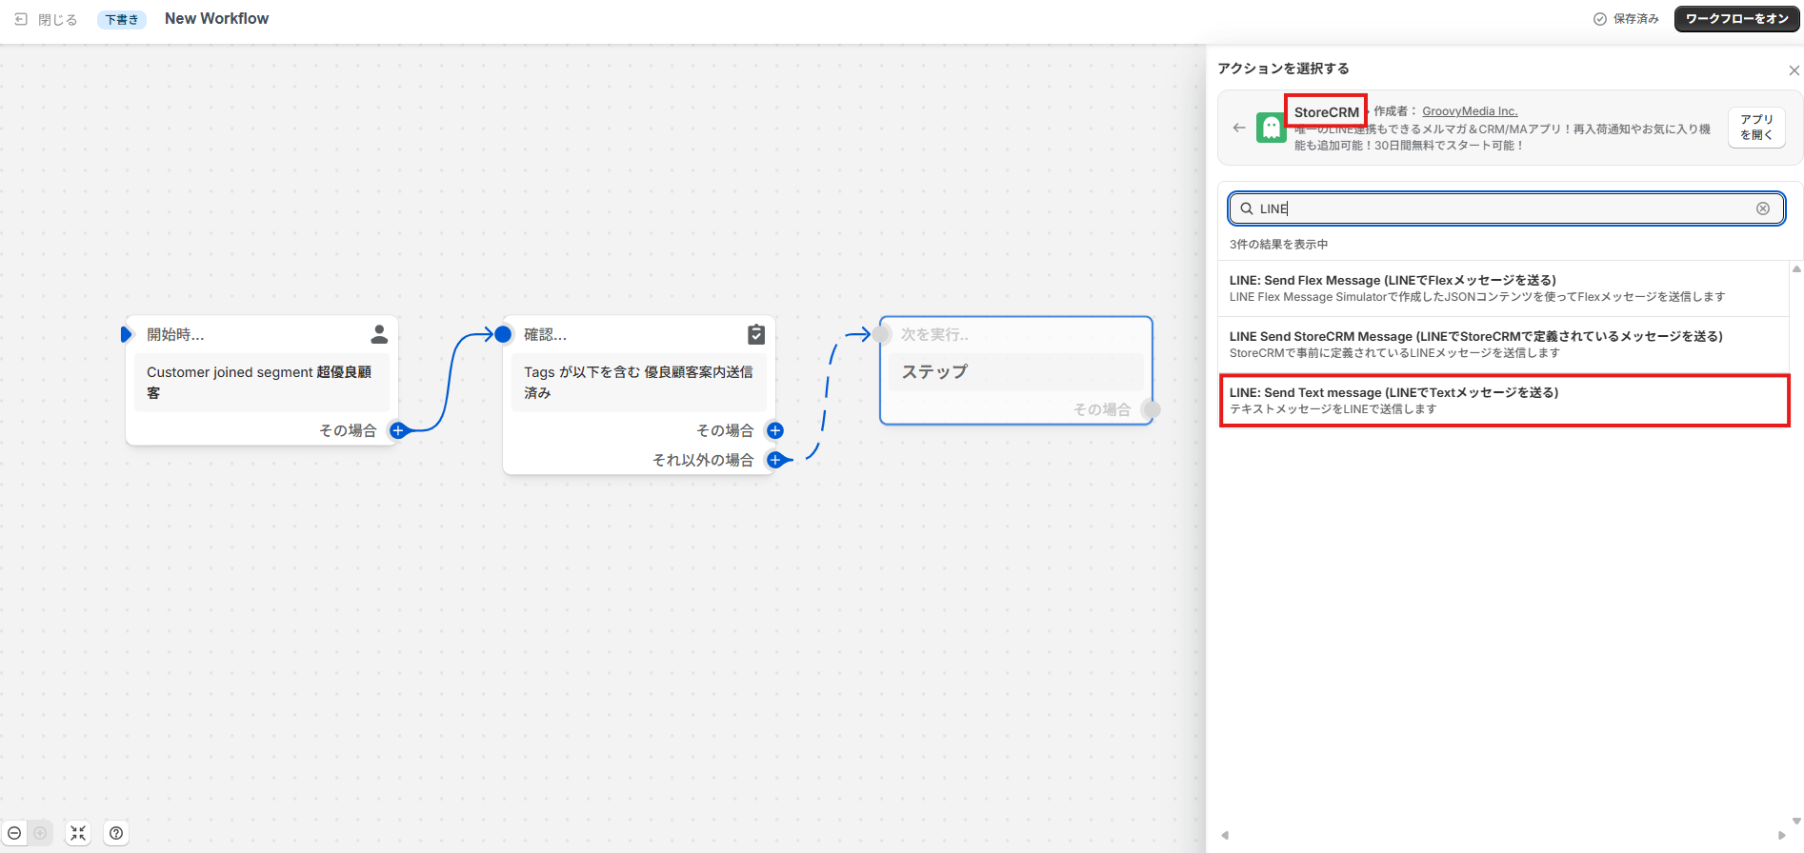Fit workflow to view using collapse-arrows icon
1804x853 pixels.
pos(78,833)
